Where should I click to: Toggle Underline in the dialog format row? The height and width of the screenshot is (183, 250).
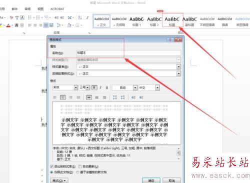point(107,87)
